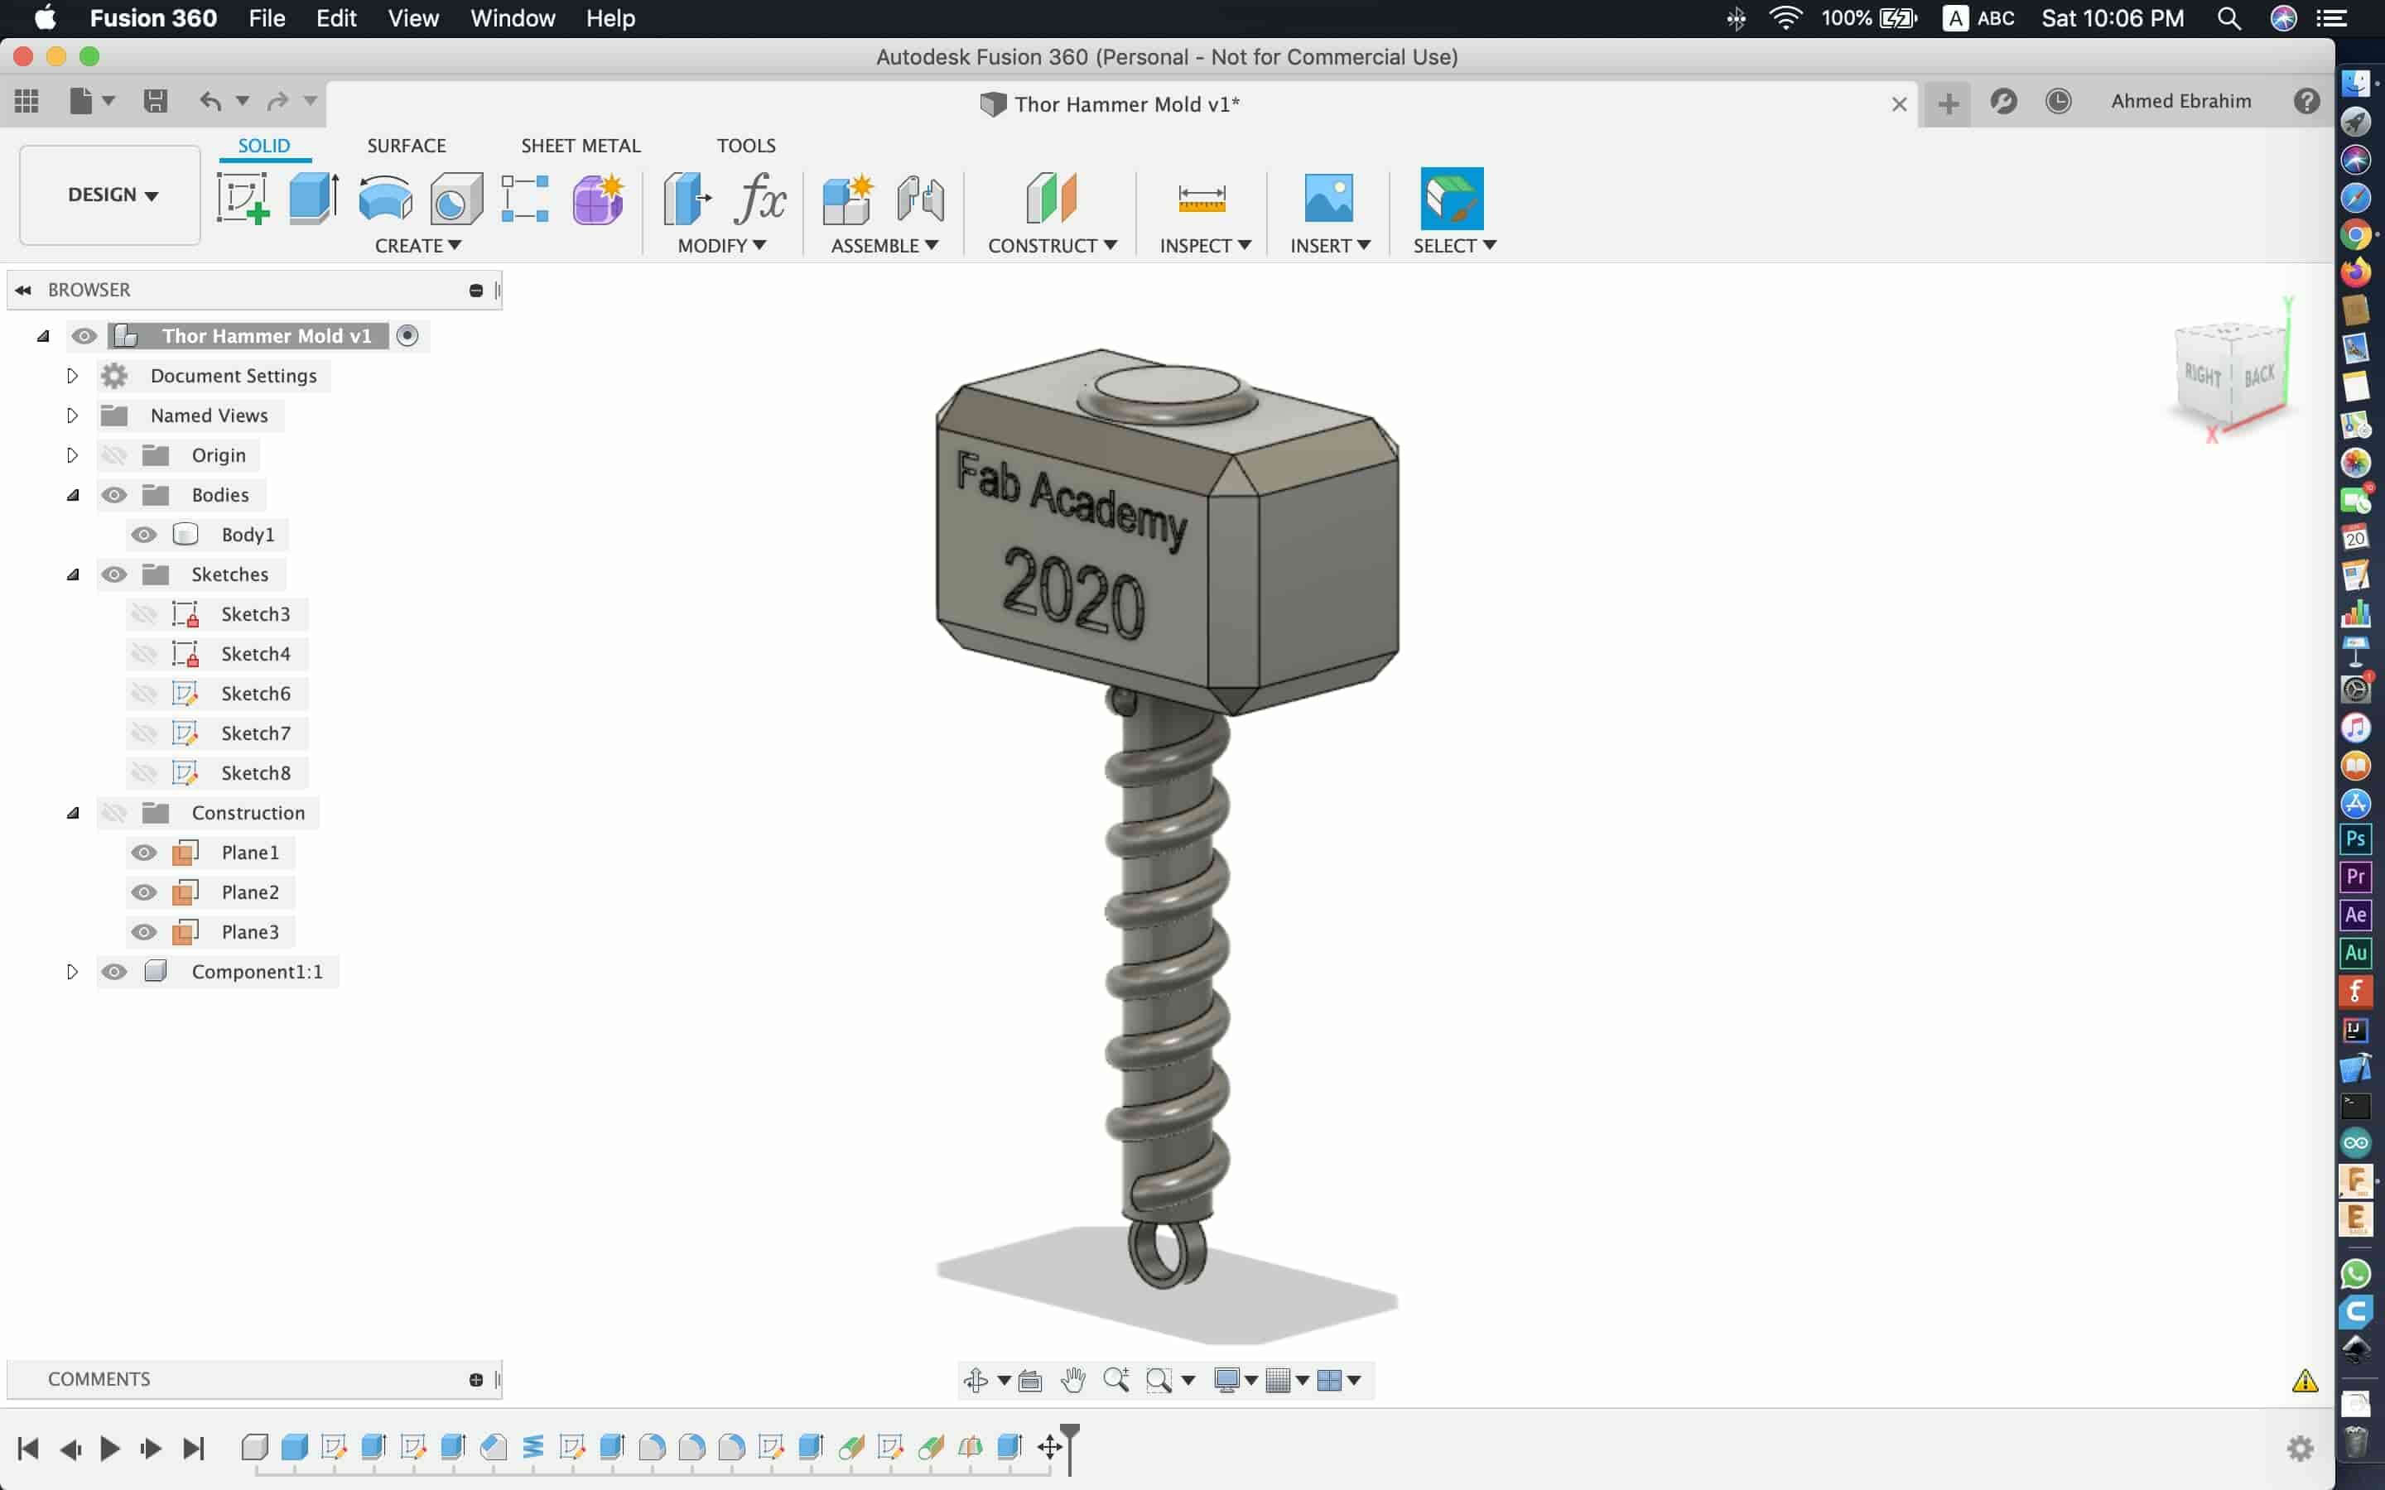The width and height of the screenshot is (2385, 1490).
Task: Open the CONSTRUCT dropdown menu
Action: [1053, 245]
